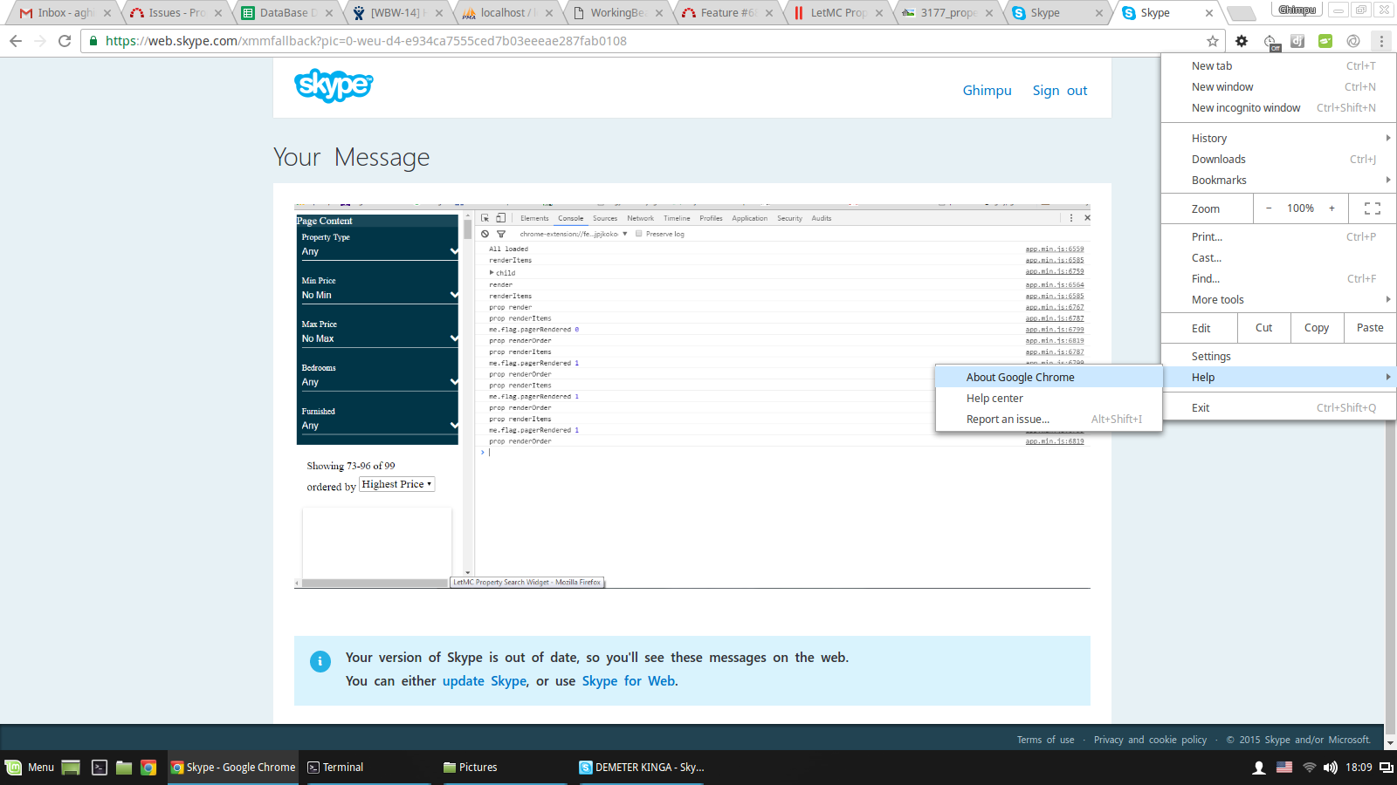The image size is (1397, 785).
Task: Click the green extension icon in toolbar
Action: (1325, 41)
